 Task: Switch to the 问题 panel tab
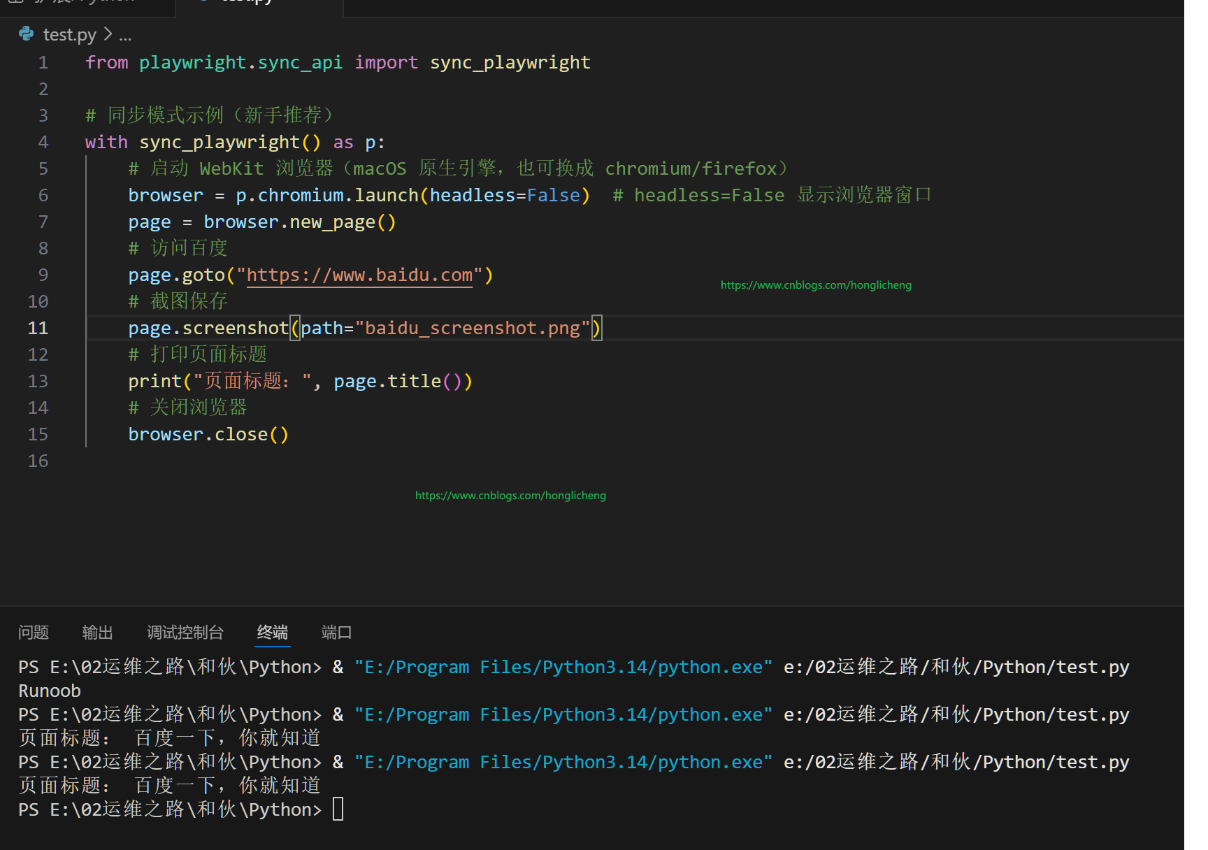click(x=34, y=633)
